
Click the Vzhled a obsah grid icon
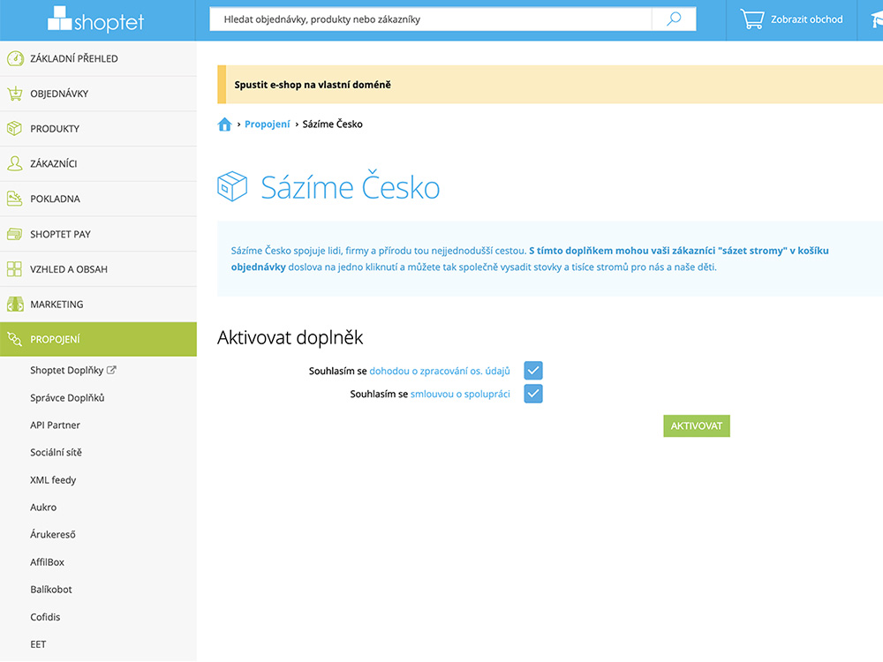point(15,268)
